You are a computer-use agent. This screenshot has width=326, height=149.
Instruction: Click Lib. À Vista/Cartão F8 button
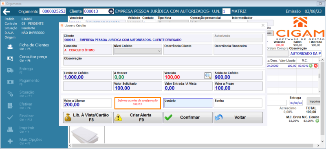pos(88,117)
